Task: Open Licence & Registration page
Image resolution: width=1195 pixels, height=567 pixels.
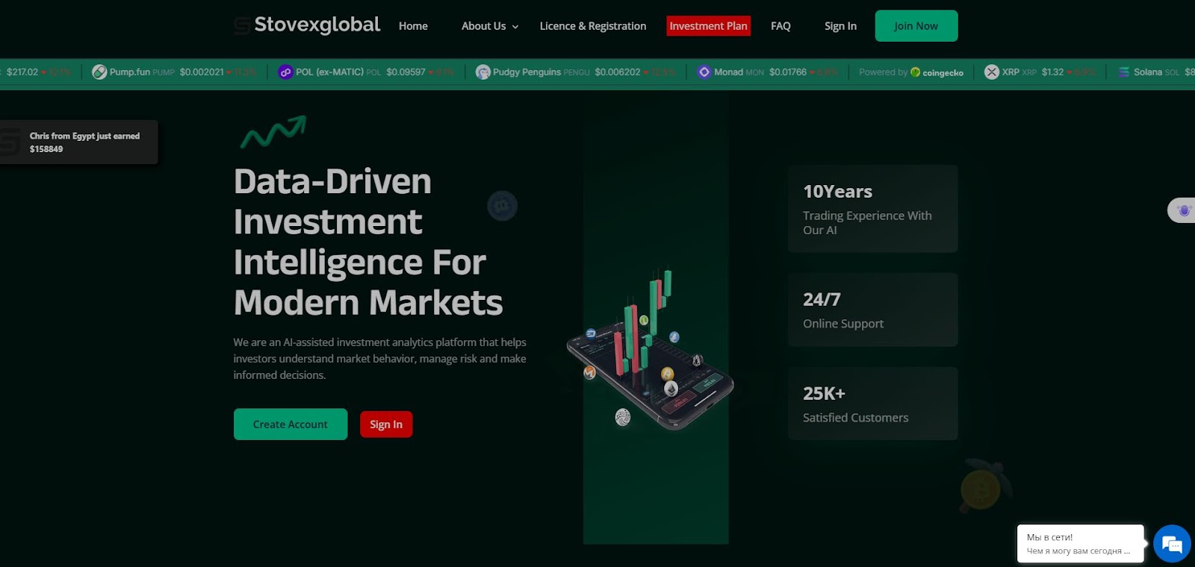Action: (x=593, y=26)
